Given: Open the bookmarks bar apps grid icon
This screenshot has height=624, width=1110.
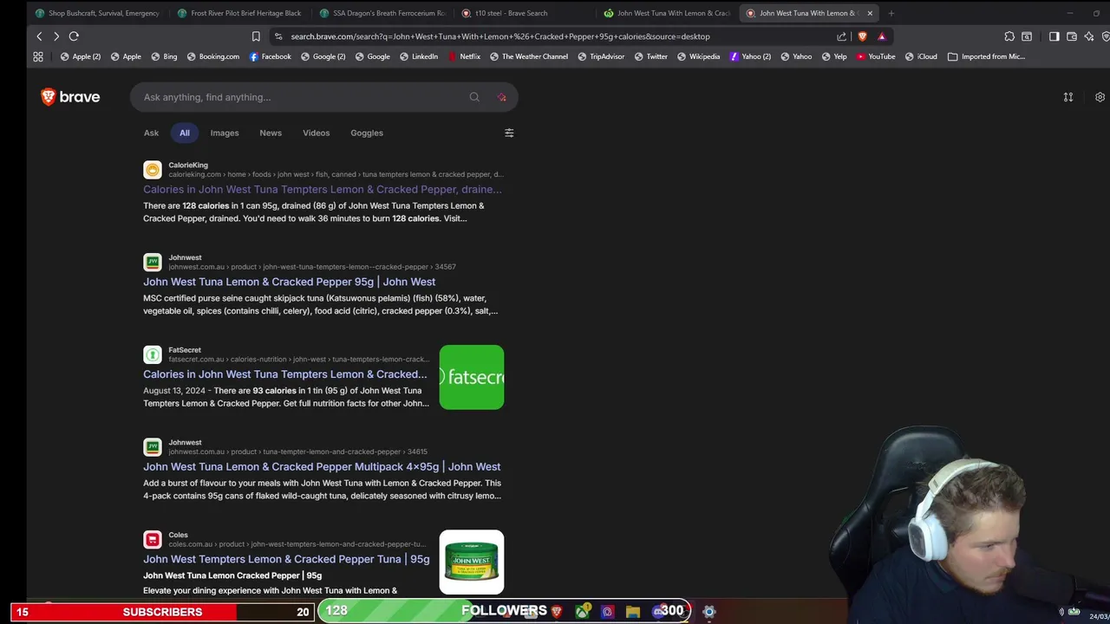Looking at the screenshot, I should (x=38, y=56).
